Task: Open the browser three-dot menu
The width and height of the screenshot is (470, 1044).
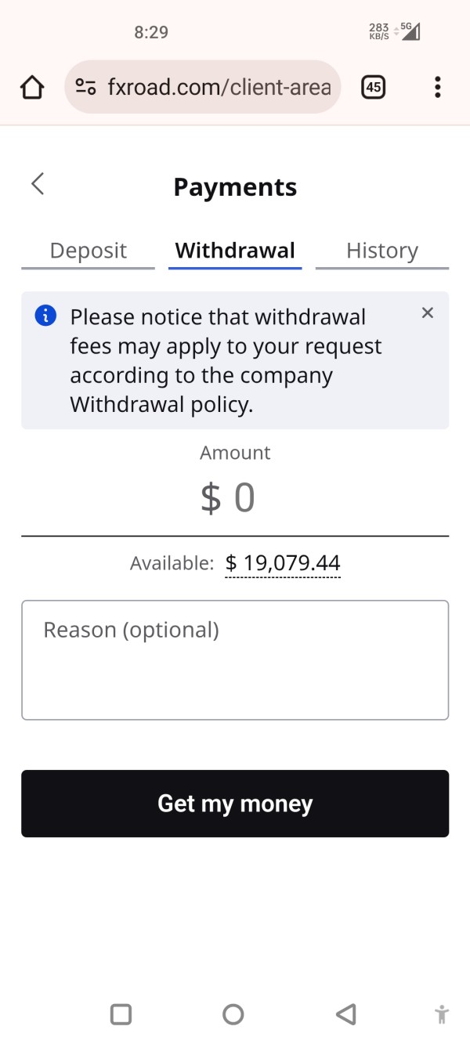Action: [437, 87]
